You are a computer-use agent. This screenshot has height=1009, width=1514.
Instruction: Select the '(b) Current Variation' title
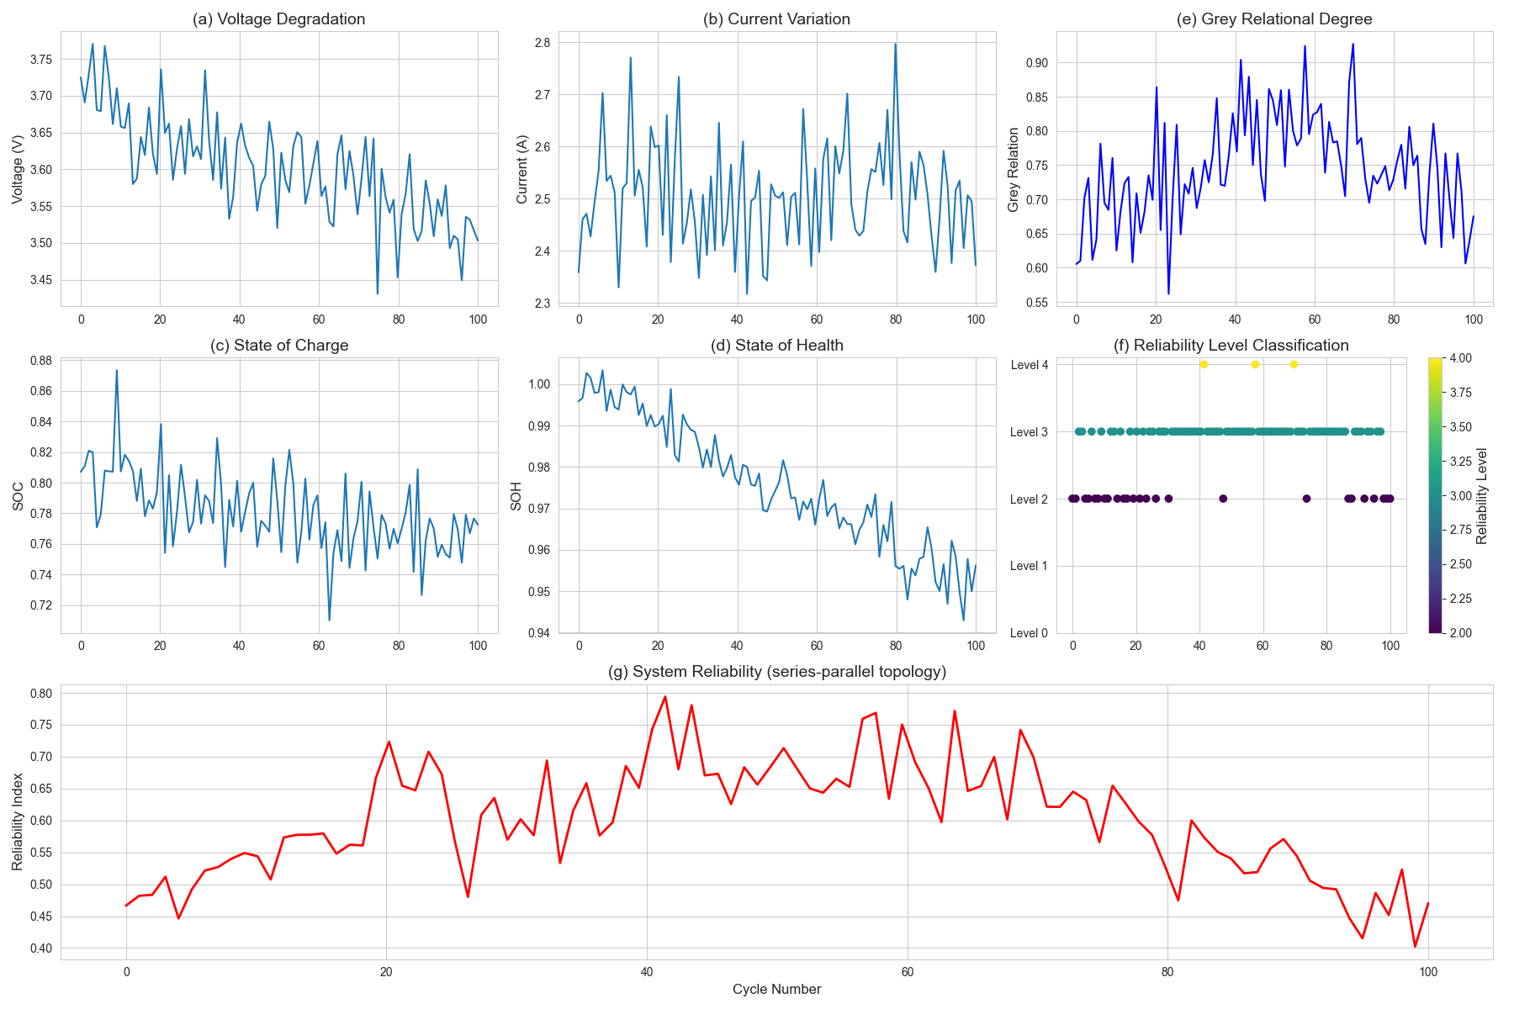coord(776,19)
